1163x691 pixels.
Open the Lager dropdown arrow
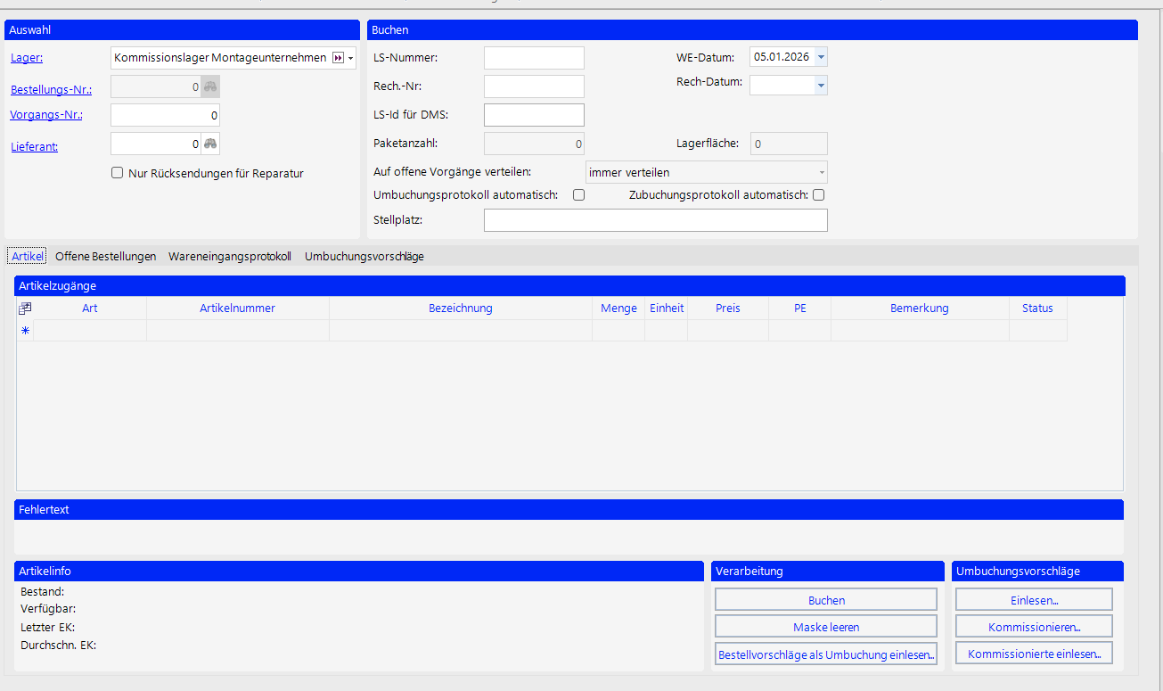pyautogui.click(x=351, y=58)
